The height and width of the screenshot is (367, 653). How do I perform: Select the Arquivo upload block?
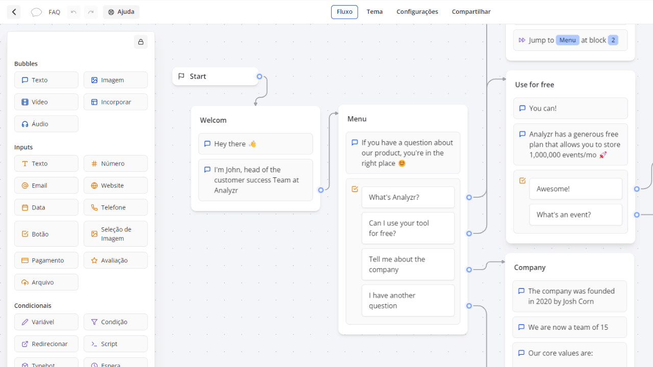coord(46,282)
